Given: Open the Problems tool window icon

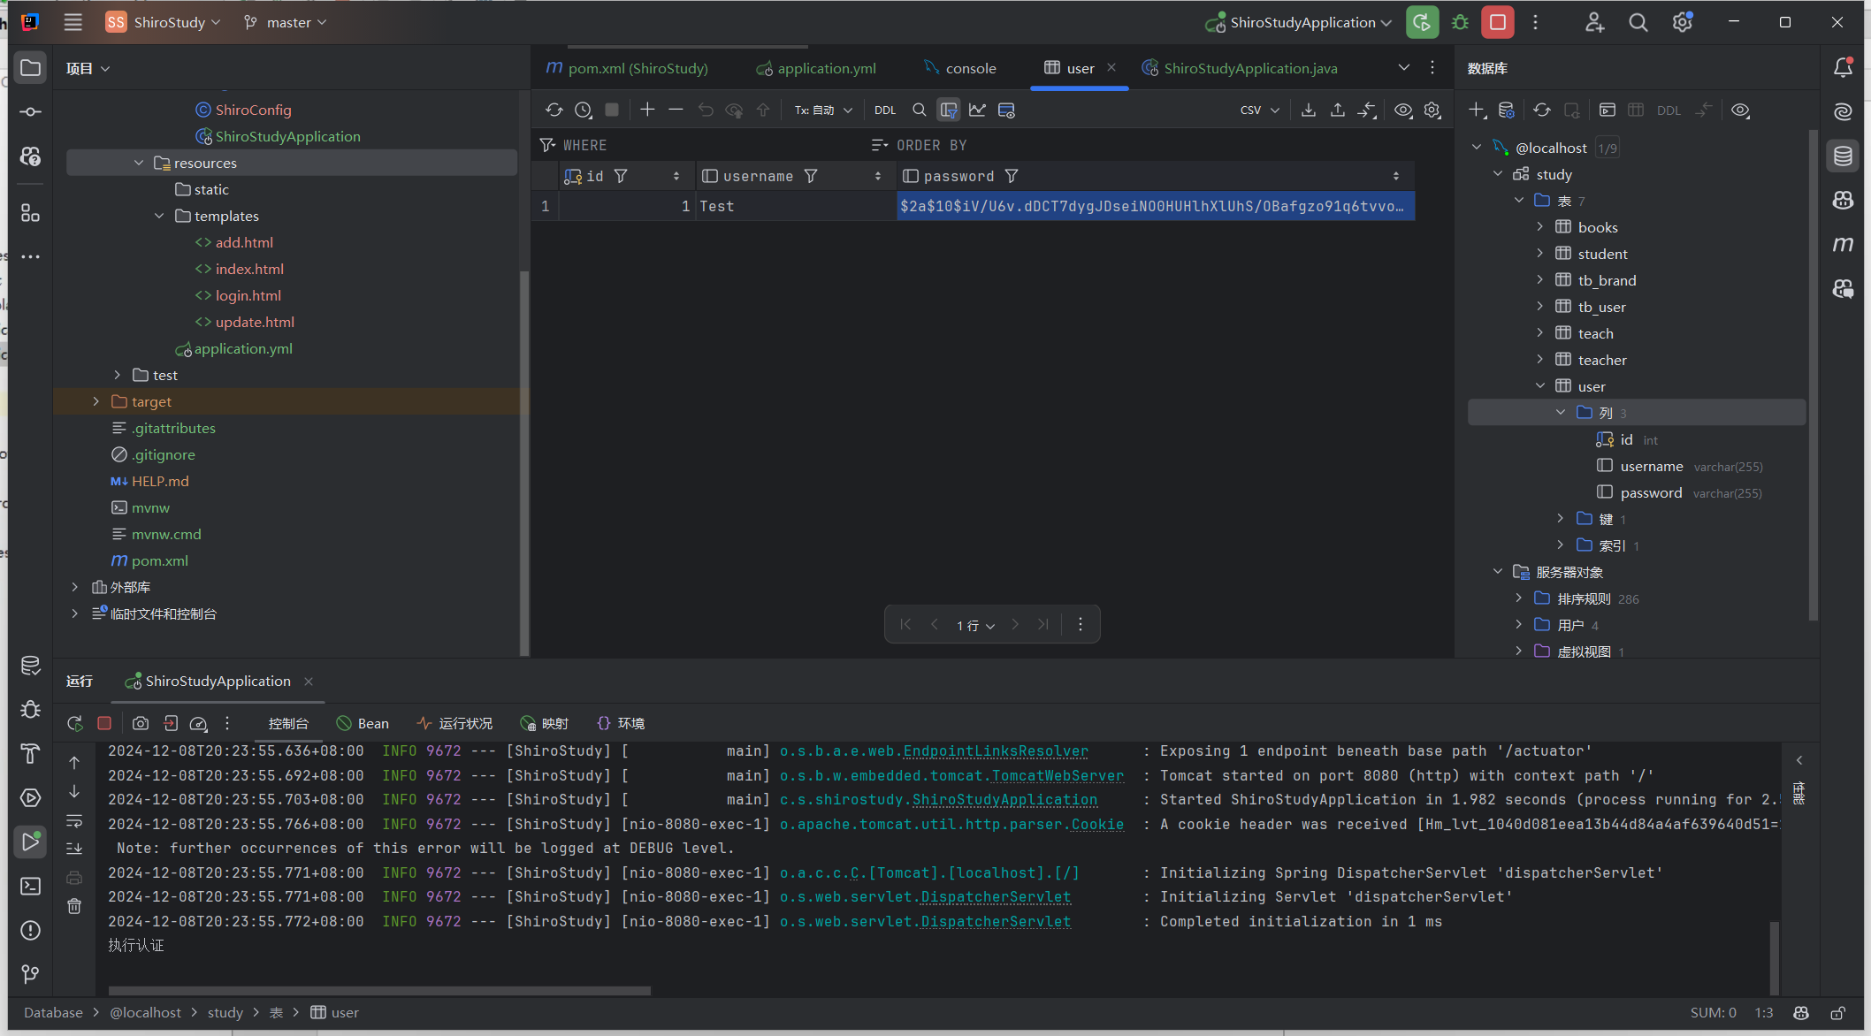Looking at the screenshot, I should 30,930.
